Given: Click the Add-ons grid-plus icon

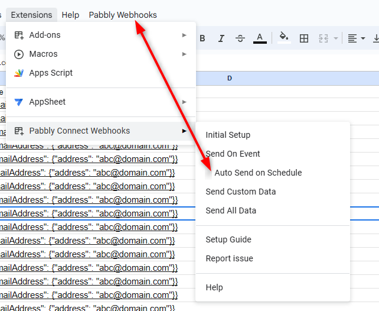Looking at the screenshot, I should (19, 35).
